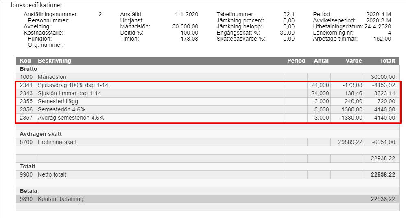Viewport: 406px width, 218px height.
Task: Click the Deltid % value 100,00
Action: (x=189, y=33)
